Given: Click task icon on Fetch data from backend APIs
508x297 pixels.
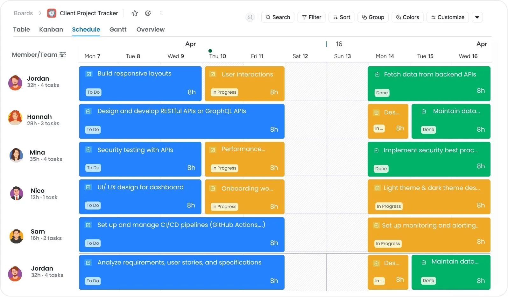Looking at the screenshot, I should [x=377, y=75].
